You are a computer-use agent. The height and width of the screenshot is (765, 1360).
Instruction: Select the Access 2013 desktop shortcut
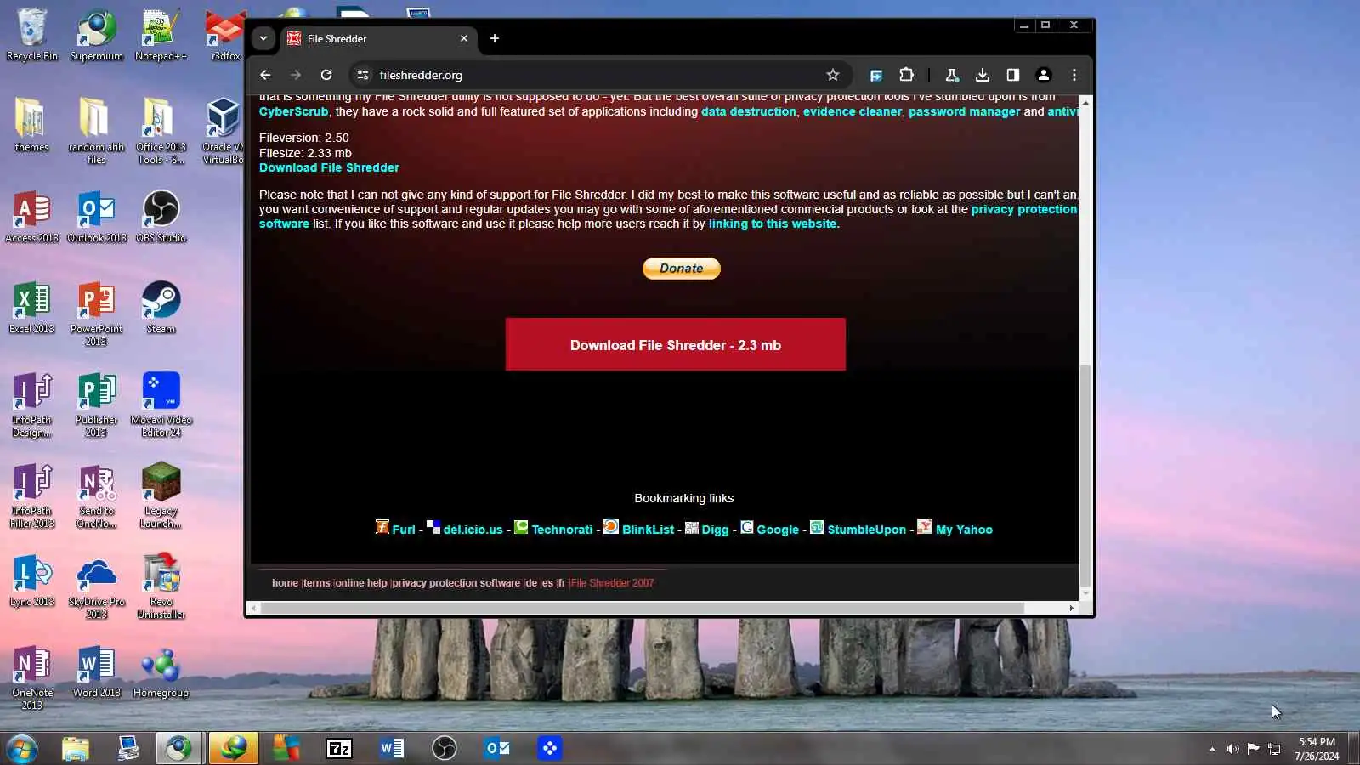[32, 216]
